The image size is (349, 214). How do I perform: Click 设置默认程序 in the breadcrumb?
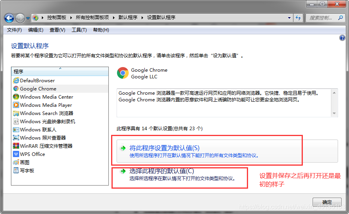tap(161, 18)
